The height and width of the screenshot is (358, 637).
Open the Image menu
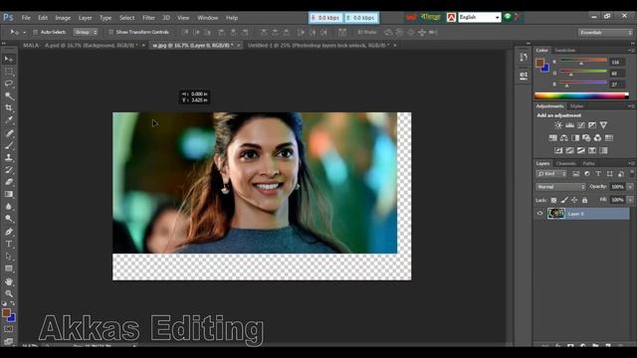click(x=63, y=18)
